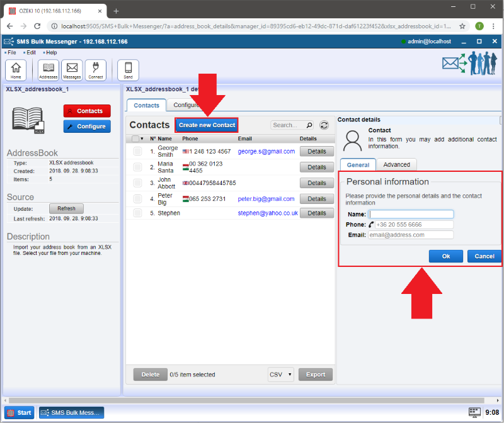Click the Name input field
Image resolution: width=504 pixels, height=423 pixels.
411,214
